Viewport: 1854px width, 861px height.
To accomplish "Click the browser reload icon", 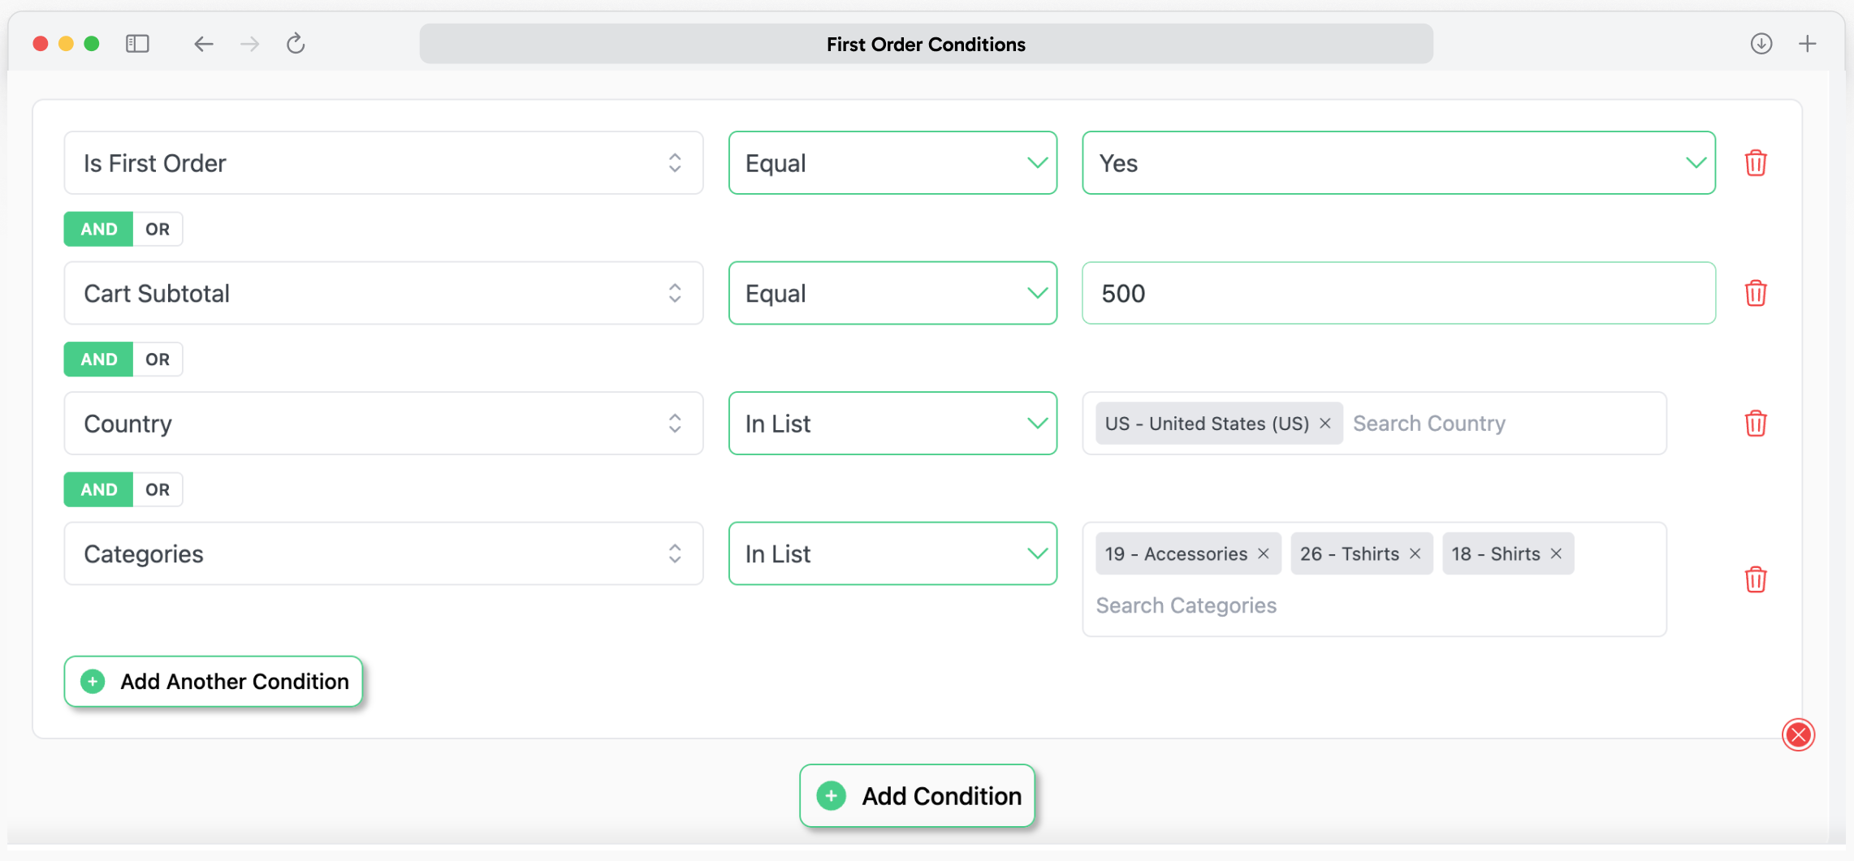I will point(296,44).
